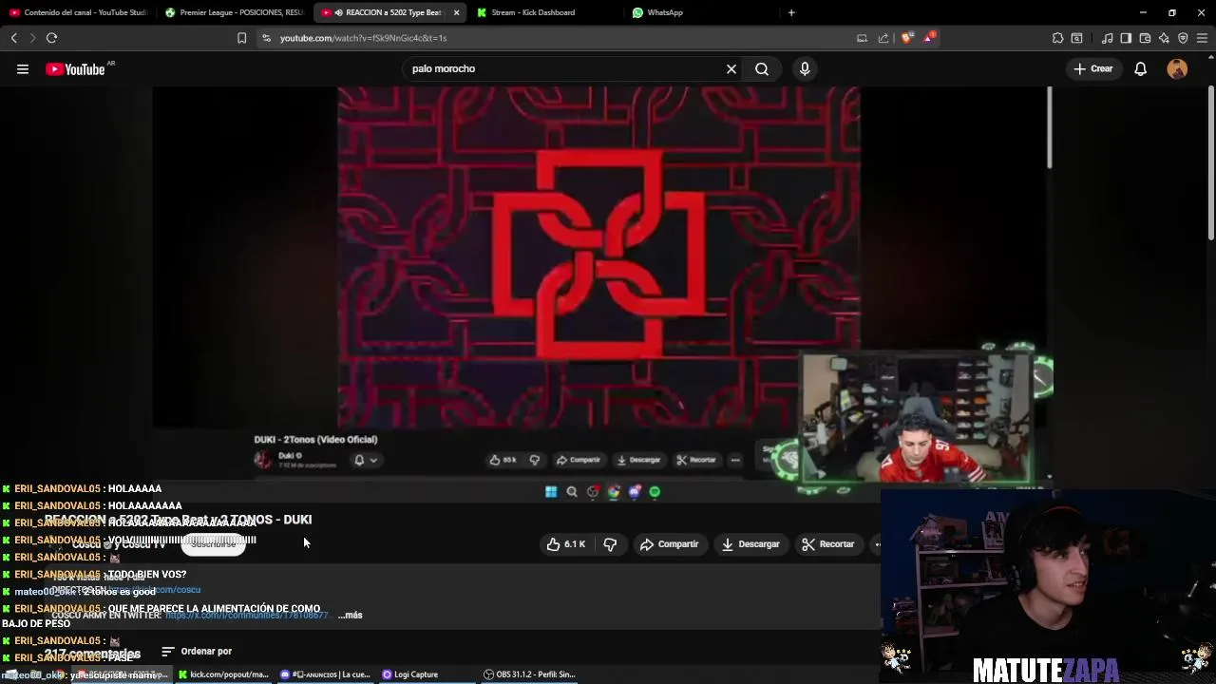Clear the 'palo morocho' search text
The width and height of the screenshot is (1216, 684).
(731, 68)
